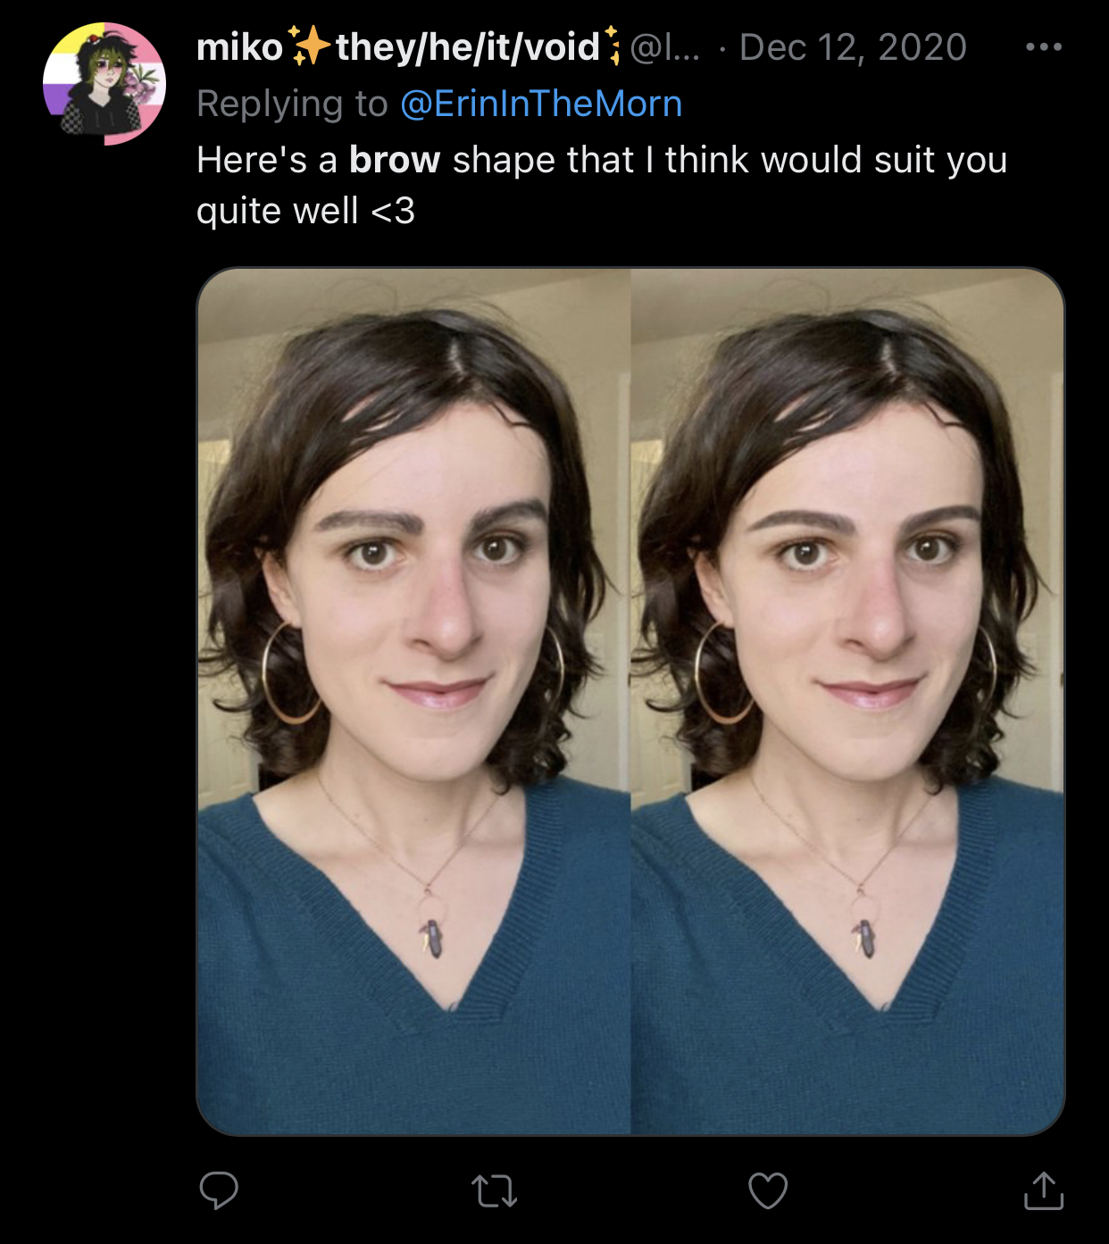1109x1244 pixels.
Task: Visit the @ErinInTheMorn mention link
Action: [x=541, y=104]
